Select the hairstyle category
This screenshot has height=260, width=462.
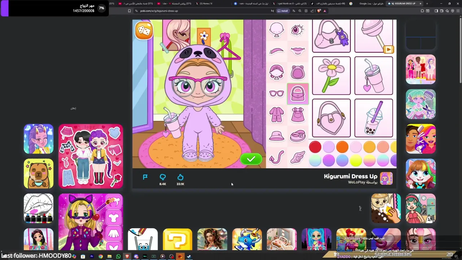pyautogui.click(x=276, y=72)
